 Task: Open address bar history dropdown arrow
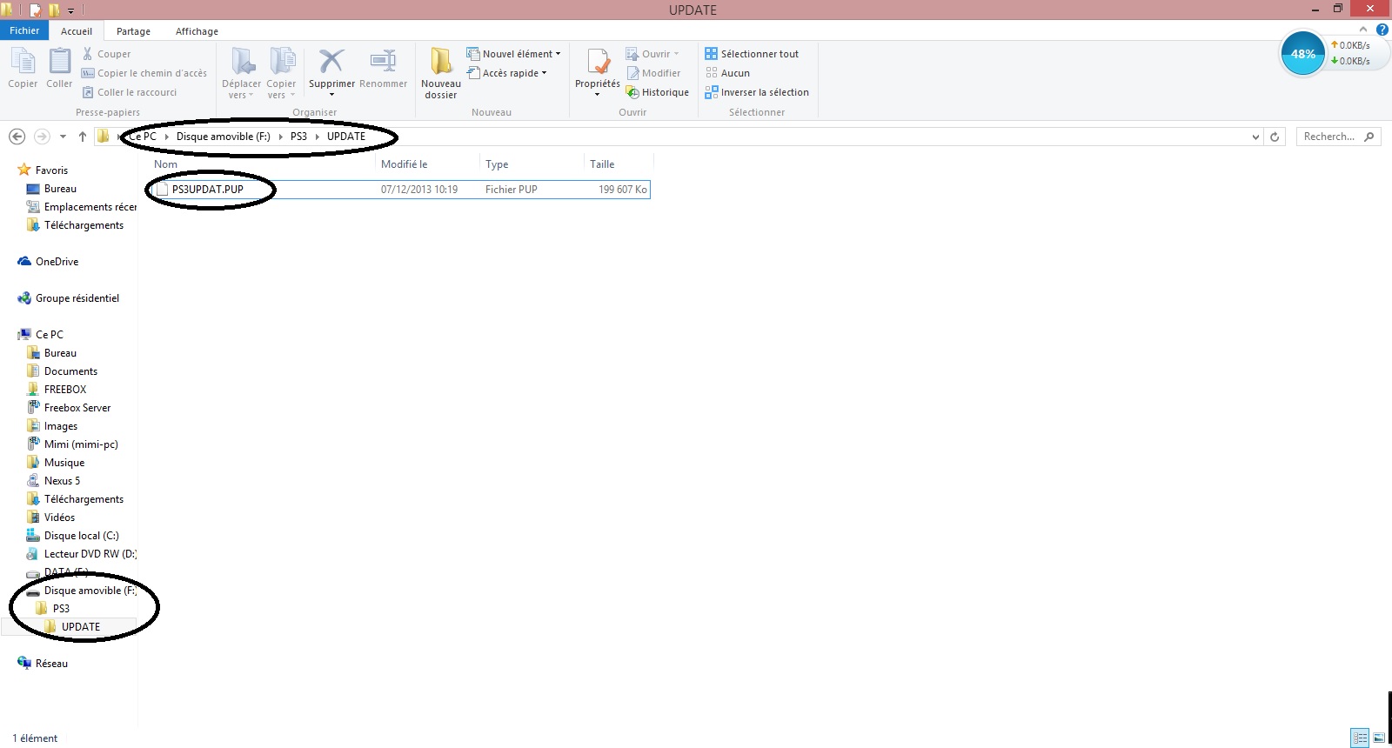(x=1255, y=137)
